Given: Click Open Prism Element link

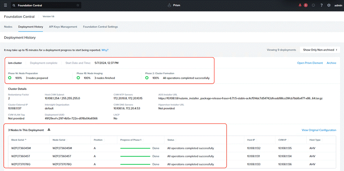Looking at the screenshot, I should tap(310, 63).
